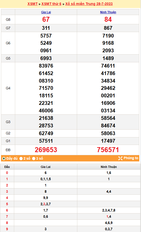Click G3 number 28753
The height and width of the screenshot is (232, 141).
(x=46, y=126)
